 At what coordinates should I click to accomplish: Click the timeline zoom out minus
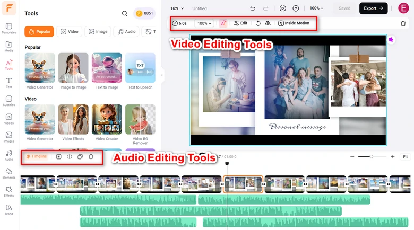pos(352,157)
